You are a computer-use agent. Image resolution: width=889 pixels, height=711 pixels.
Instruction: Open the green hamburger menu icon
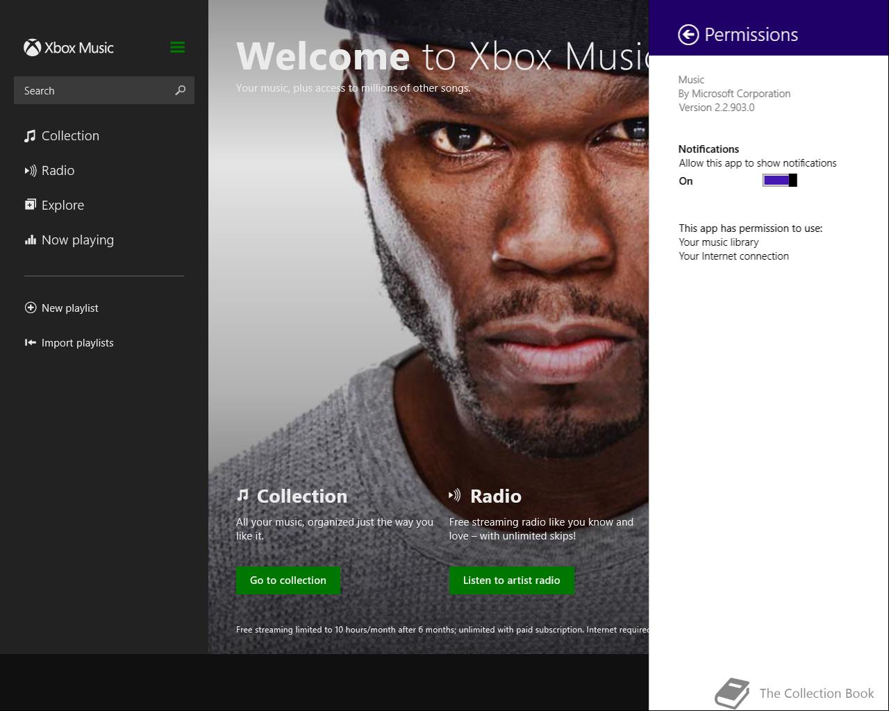tap(177, 47)
